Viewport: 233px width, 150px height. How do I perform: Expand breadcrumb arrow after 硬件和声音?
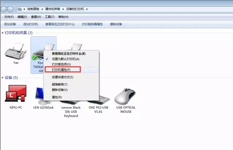63,9
